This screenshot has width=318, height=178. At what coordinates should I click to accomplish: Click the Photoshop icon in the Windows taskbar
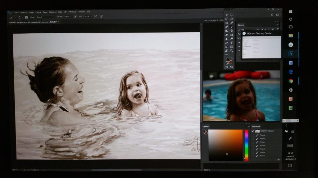[291, 54]
